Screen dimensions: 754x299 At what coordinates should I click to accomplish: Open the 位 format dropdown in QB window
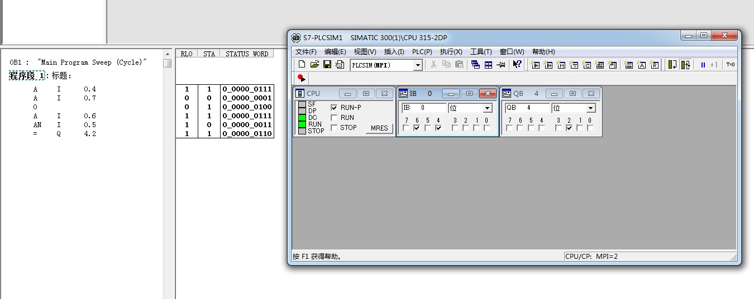click(591, 108)
